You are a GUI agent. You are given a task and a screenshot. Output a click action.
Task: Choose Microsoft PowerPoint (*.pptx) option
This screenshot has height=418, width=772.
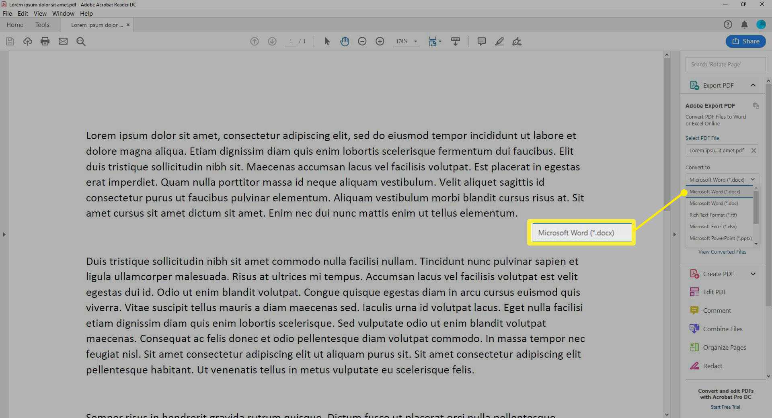(720, 238)
